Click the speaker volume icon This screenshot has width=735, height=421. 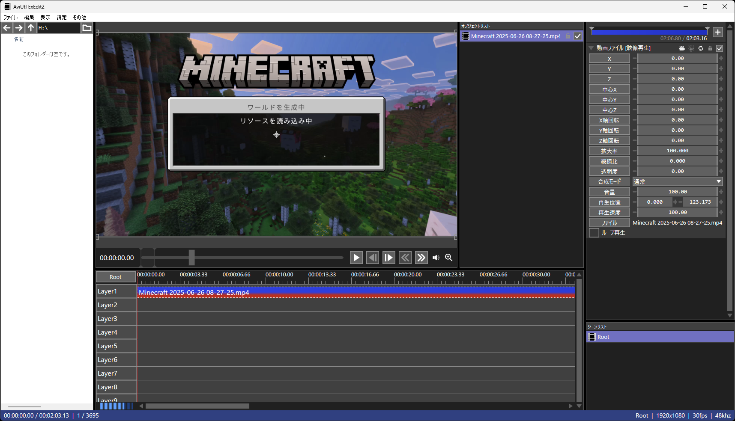pos(436,258)
